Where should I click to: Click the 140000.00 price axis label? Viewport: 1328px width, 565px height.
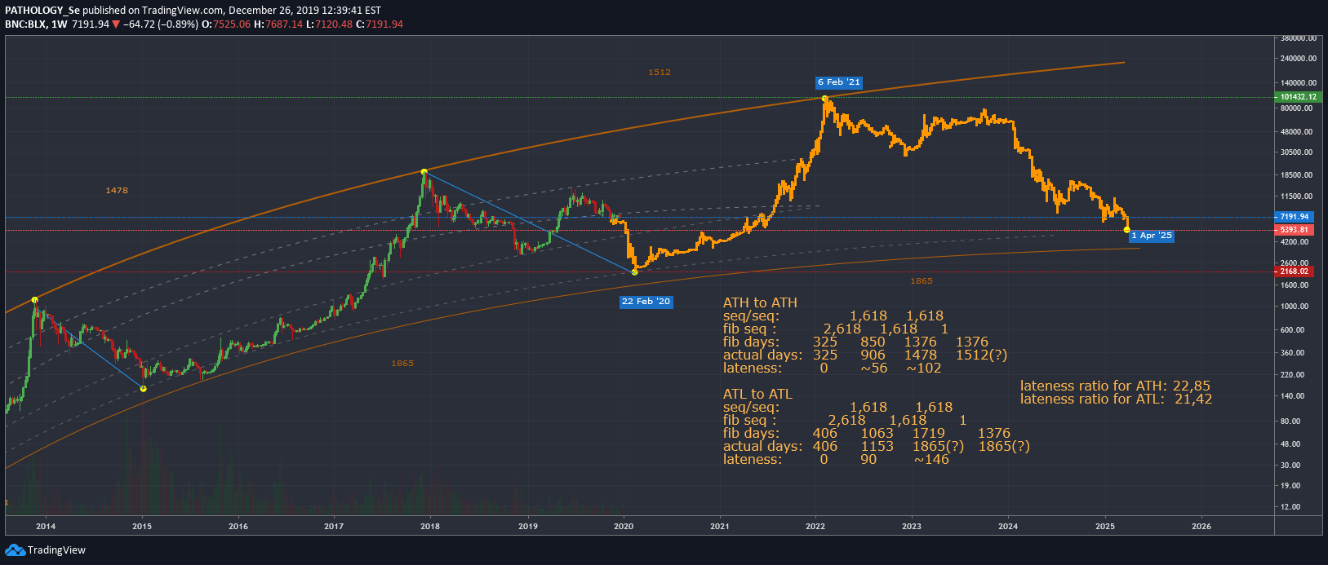click(x=1299, y=83)
